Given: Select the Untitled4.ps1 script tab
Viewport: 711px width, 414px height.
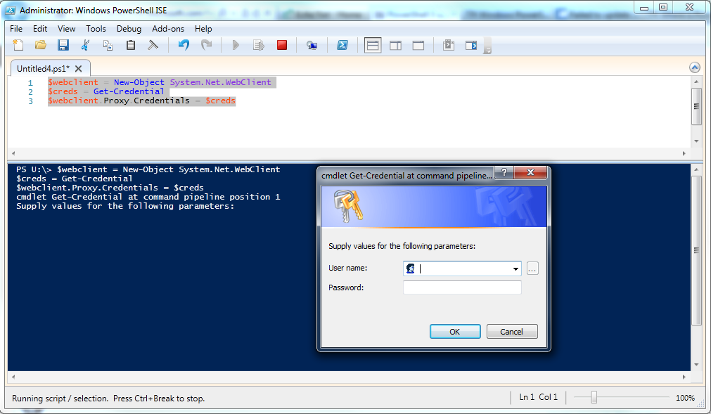Looking at the screenshot, I should [44, 68].
